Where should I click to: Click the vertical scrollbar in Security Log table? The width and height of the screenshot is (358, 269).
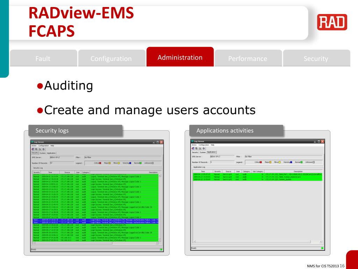159,207
